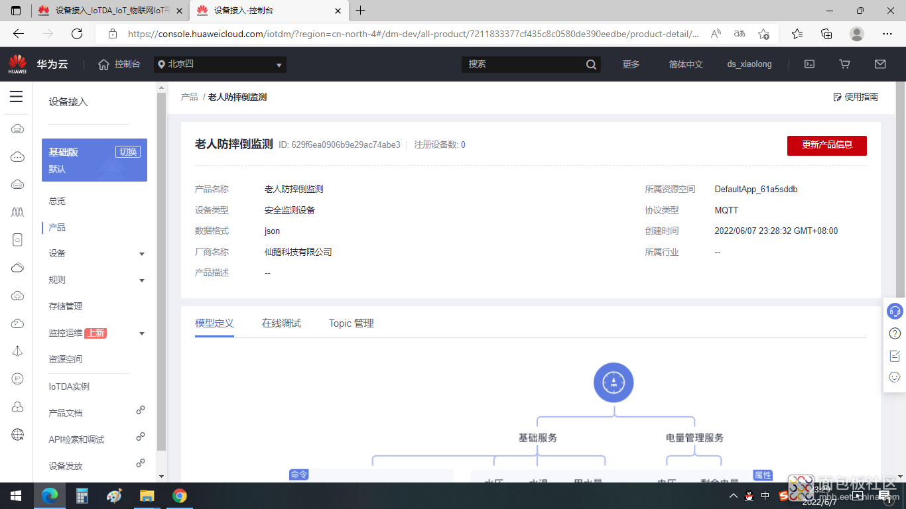
Task: Select the 设备接入_IoTDA browser tab
Action: tap(109, 11)
